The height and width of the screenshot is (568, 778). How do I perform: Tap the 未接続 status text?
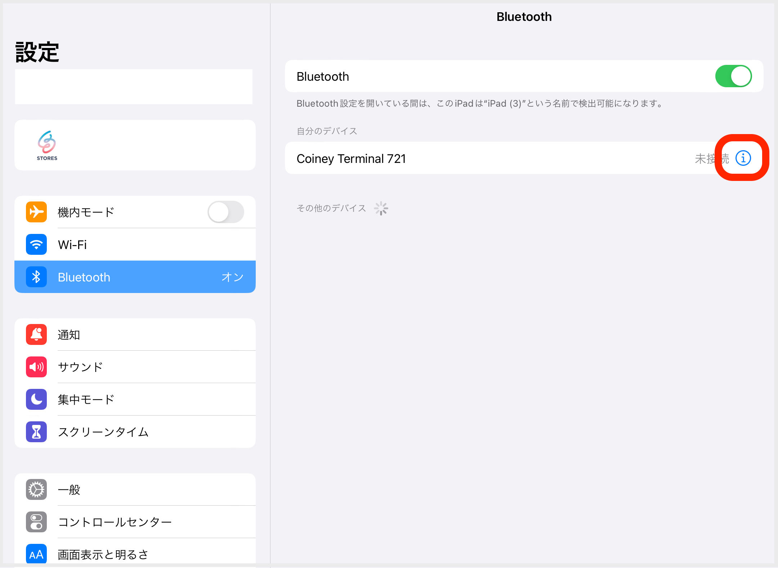coord(712,159)
